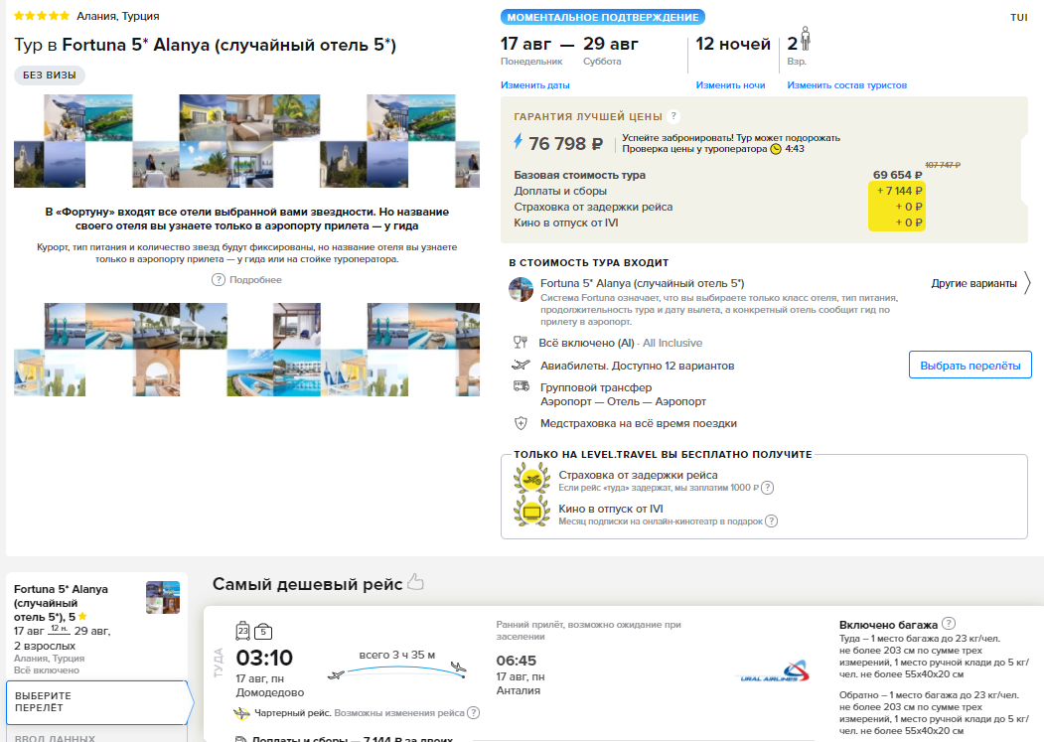Click the fork and glass meal icon
Screen dimensions: 1044x742
(521, 343)
